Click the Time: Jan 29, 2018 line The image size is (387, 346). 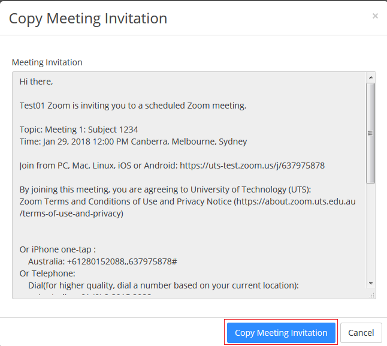(133, 142)
